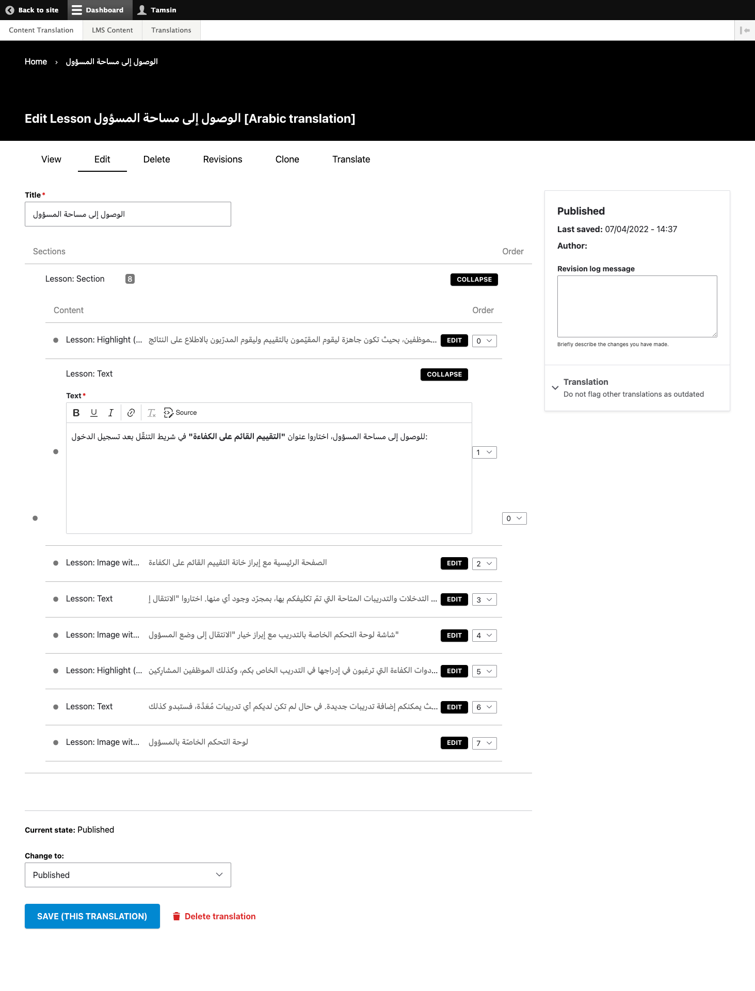The image size is (755, 991).
Task: Collapse the Lesson: Section block
Action: coord(474,280)
